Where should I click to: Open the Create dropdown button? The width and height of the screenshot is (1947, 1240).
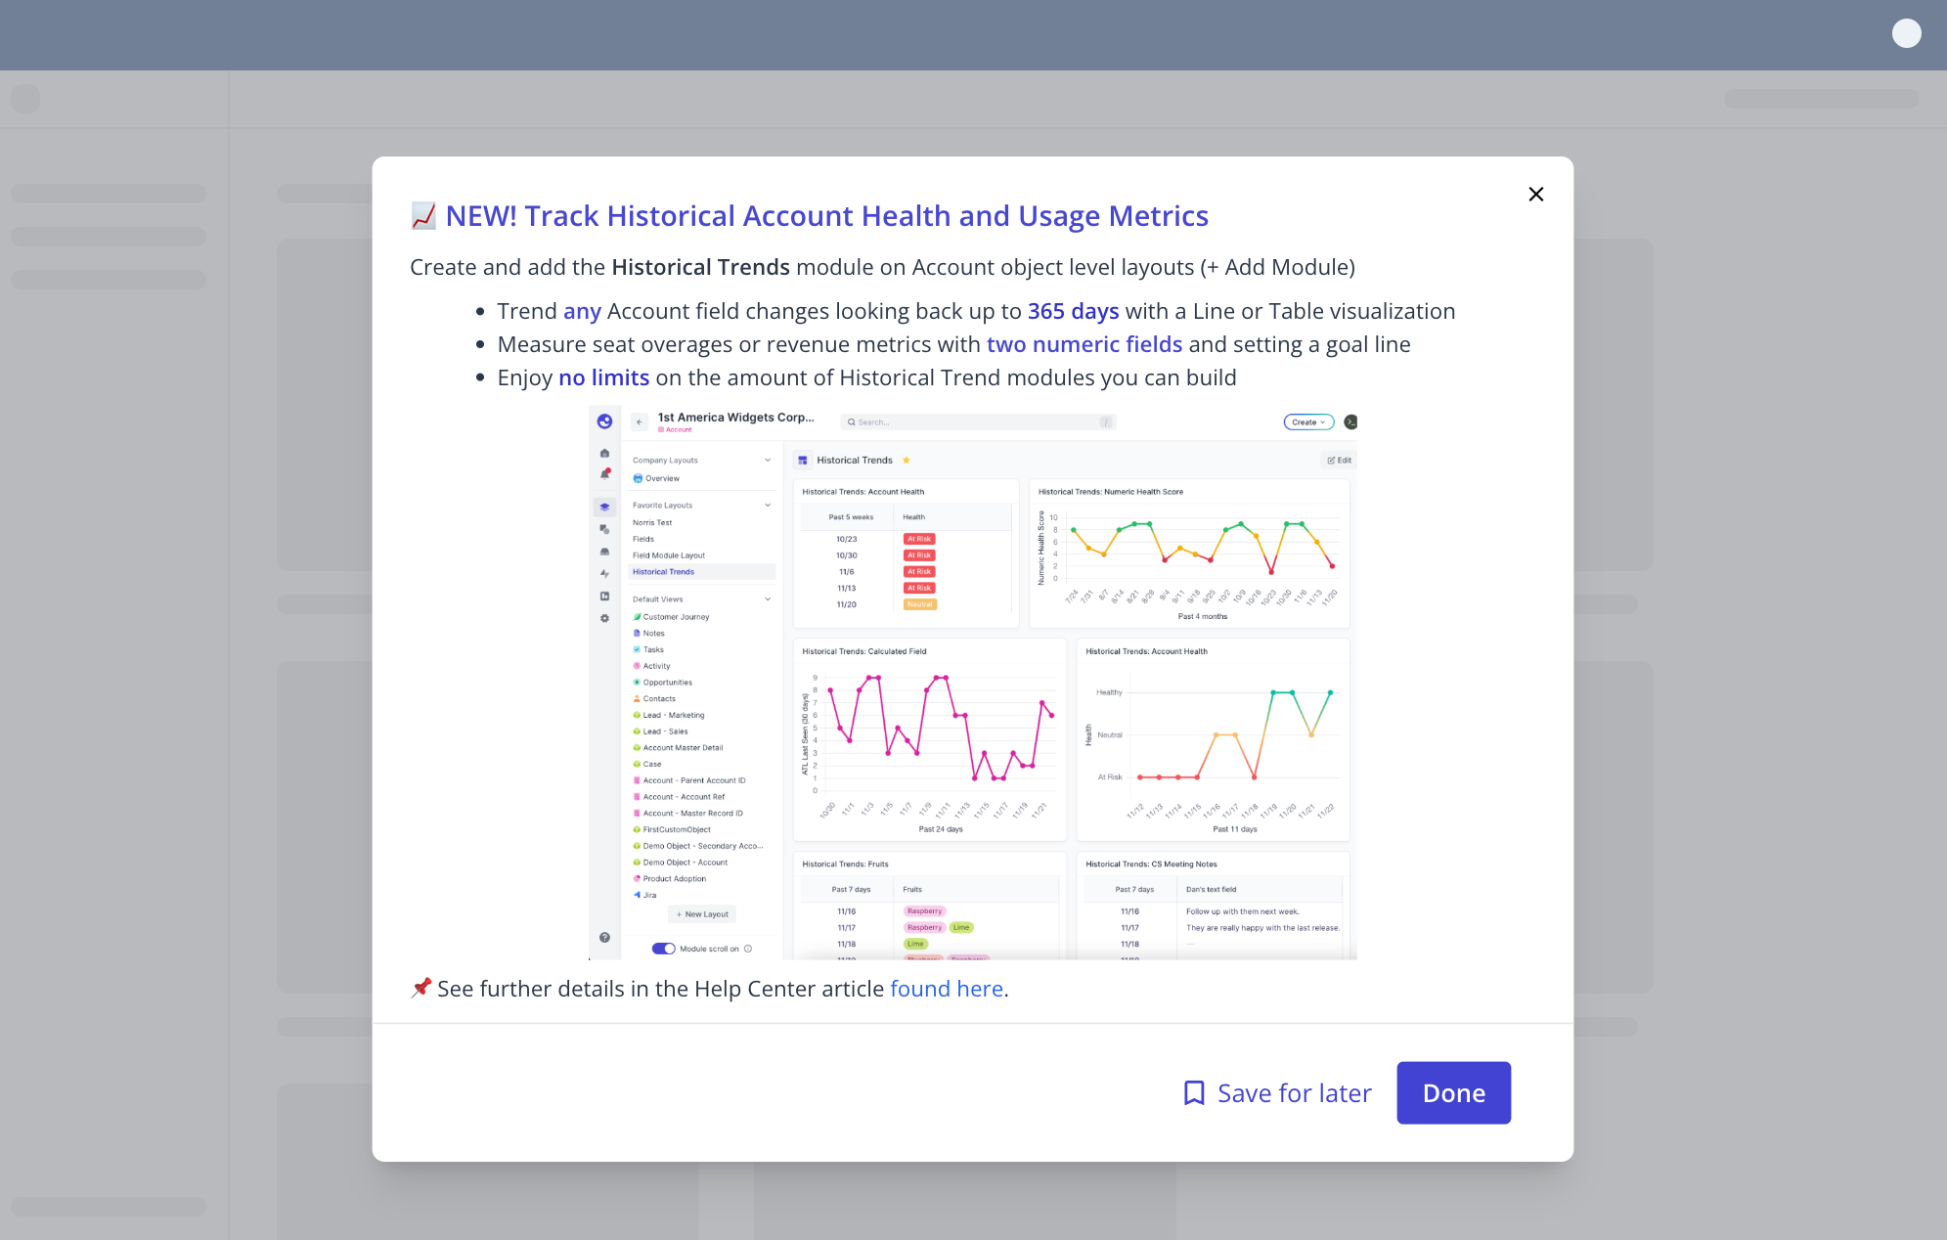tap(1308, 422)
